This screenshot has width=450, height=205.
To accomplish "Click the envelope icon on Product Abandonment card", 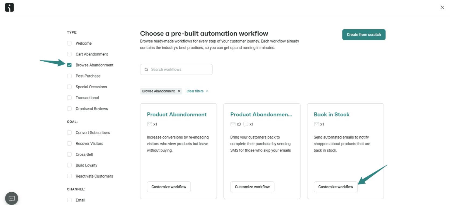I will (149, 124).
